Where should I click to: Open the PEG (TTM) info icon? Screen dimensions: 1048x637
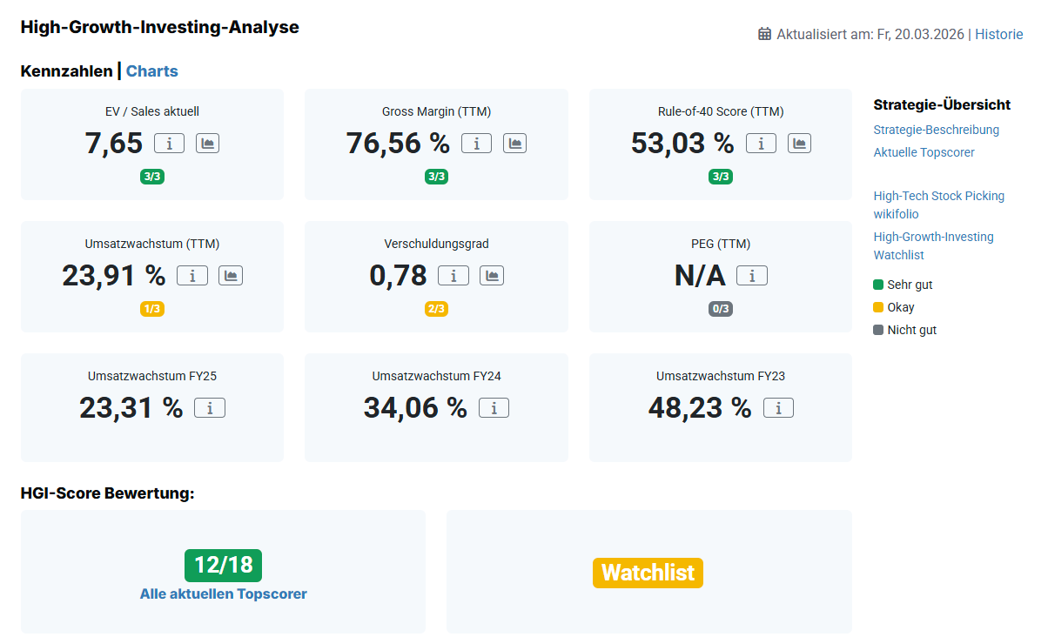tap(752, 276)
